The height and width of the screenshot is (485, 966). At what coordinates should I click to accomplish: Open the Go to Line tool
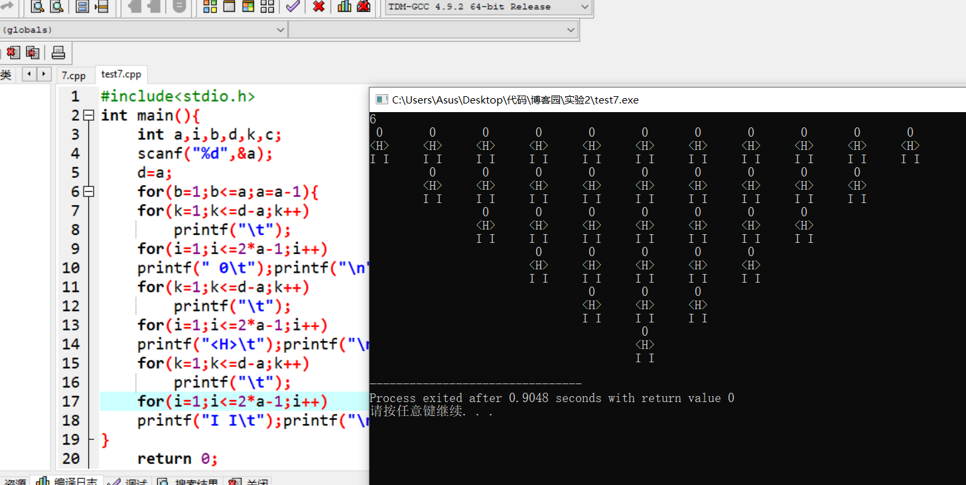[x=102, y=7]
